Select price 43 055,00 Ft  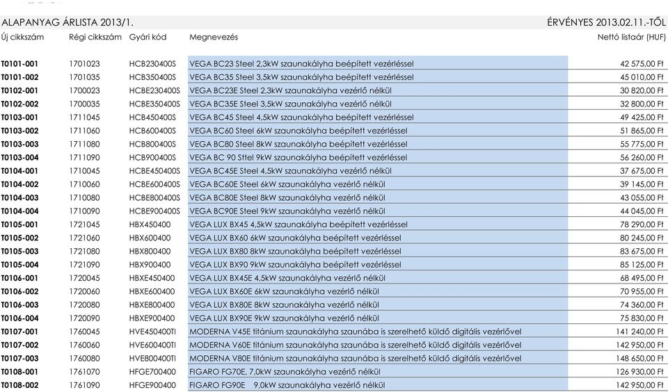[642, 198]
